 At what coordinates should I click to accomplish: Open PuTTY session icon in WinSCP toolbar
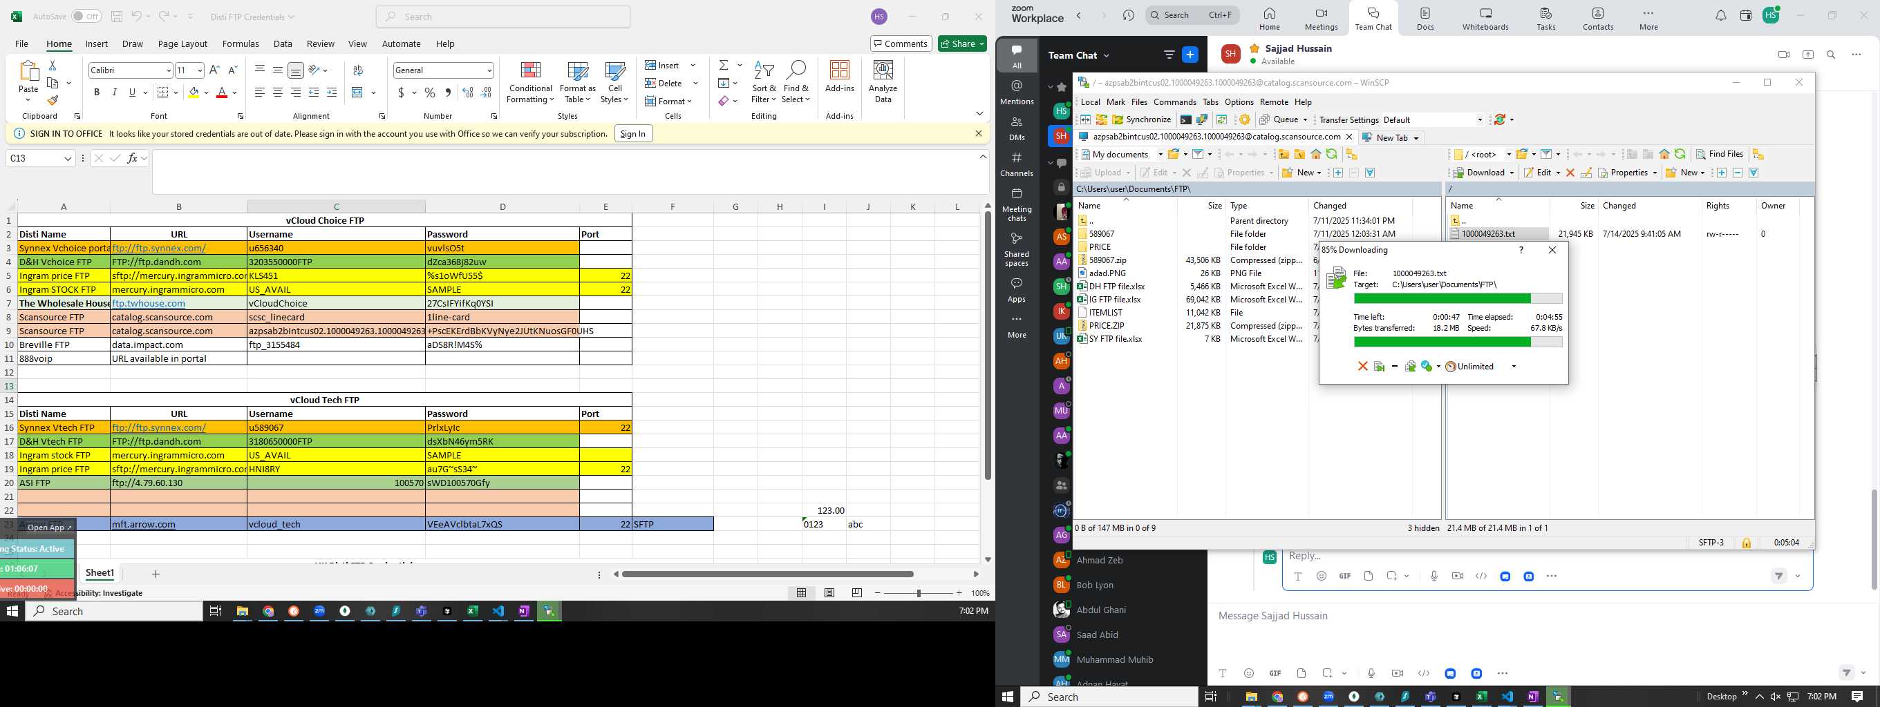tap(1202, 119)
